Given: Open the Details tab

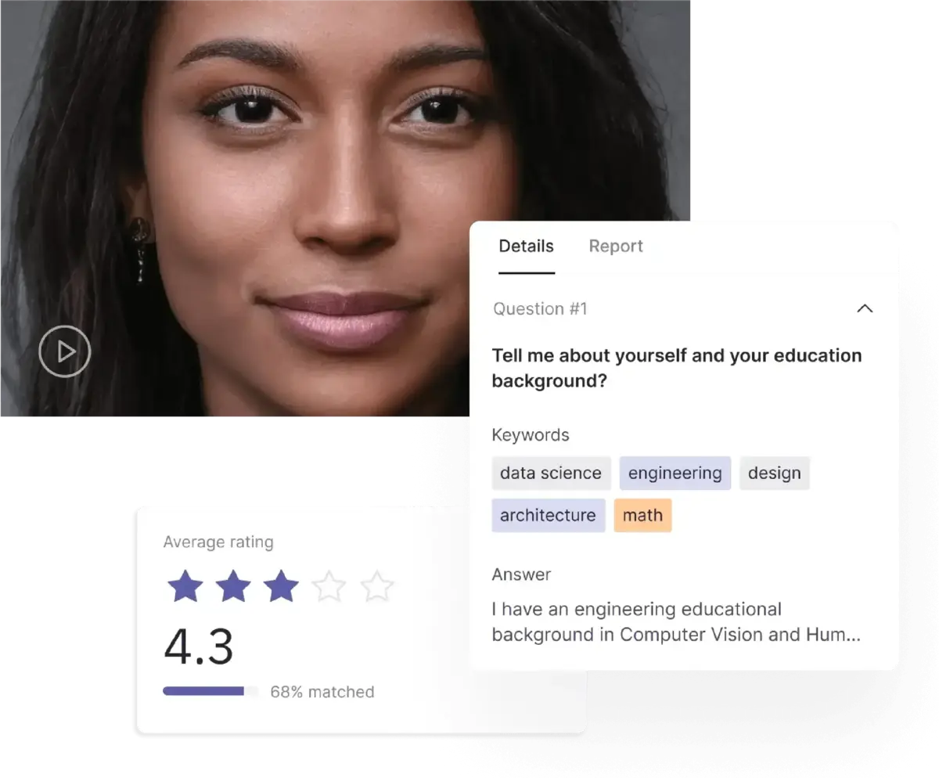Looking at the screenshot, I should coord(526,246).
